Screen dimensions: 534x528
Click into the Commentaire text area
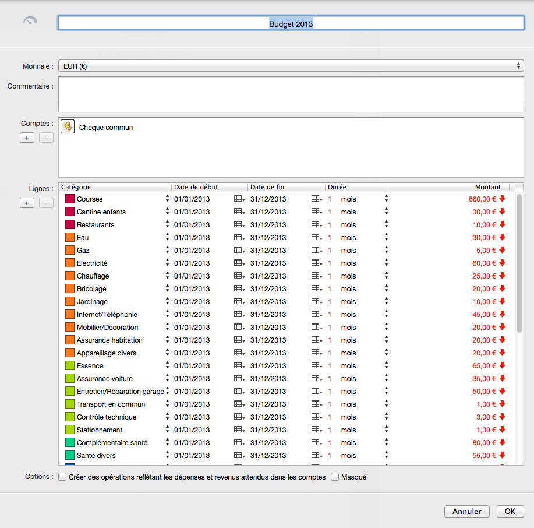(x=291, y=94)
